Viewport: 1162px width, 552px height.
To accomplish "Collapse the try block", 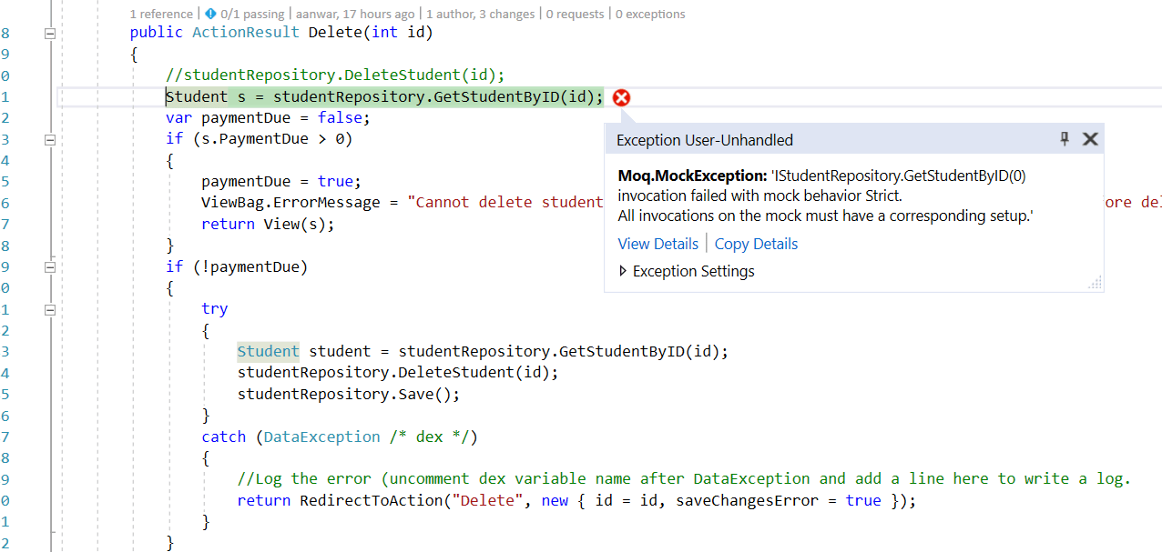I will tap(50, 308).
